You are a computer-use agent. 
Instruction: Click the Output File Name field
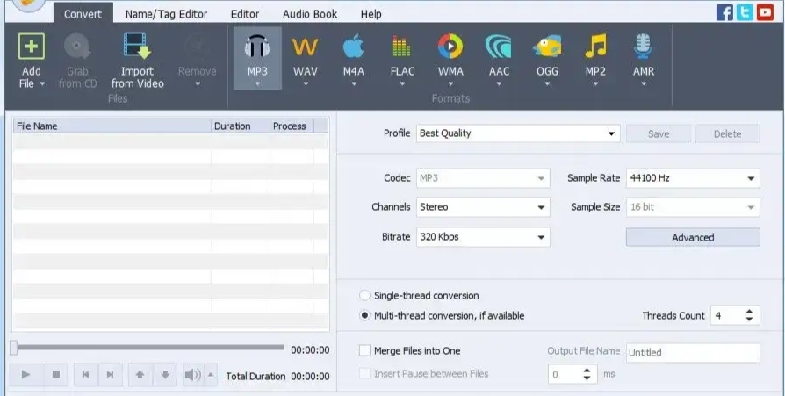693,352
